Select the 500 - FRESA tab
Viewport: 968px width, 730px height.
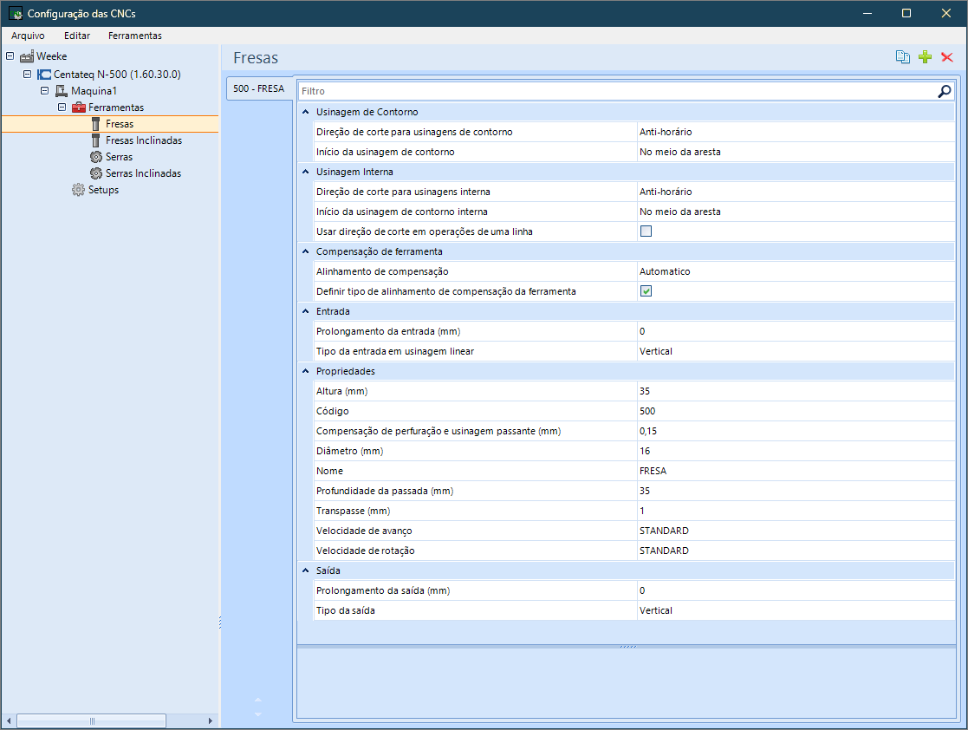[x=258, y=89]
